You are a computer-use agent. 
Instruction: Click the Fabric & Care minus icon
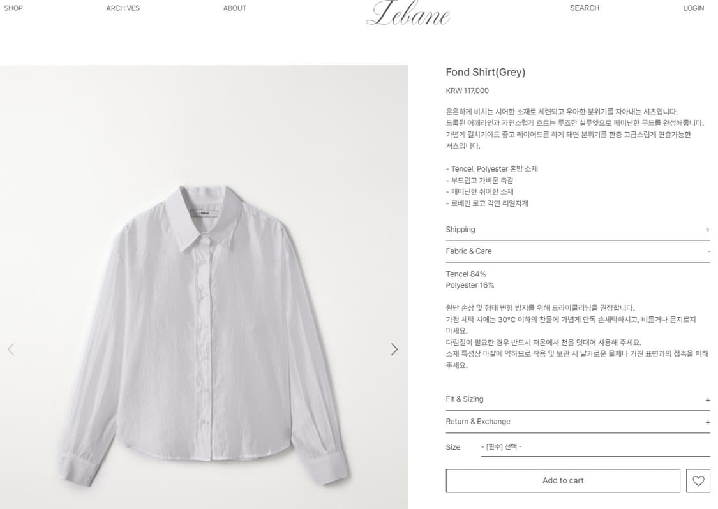(x=708, y=251)
